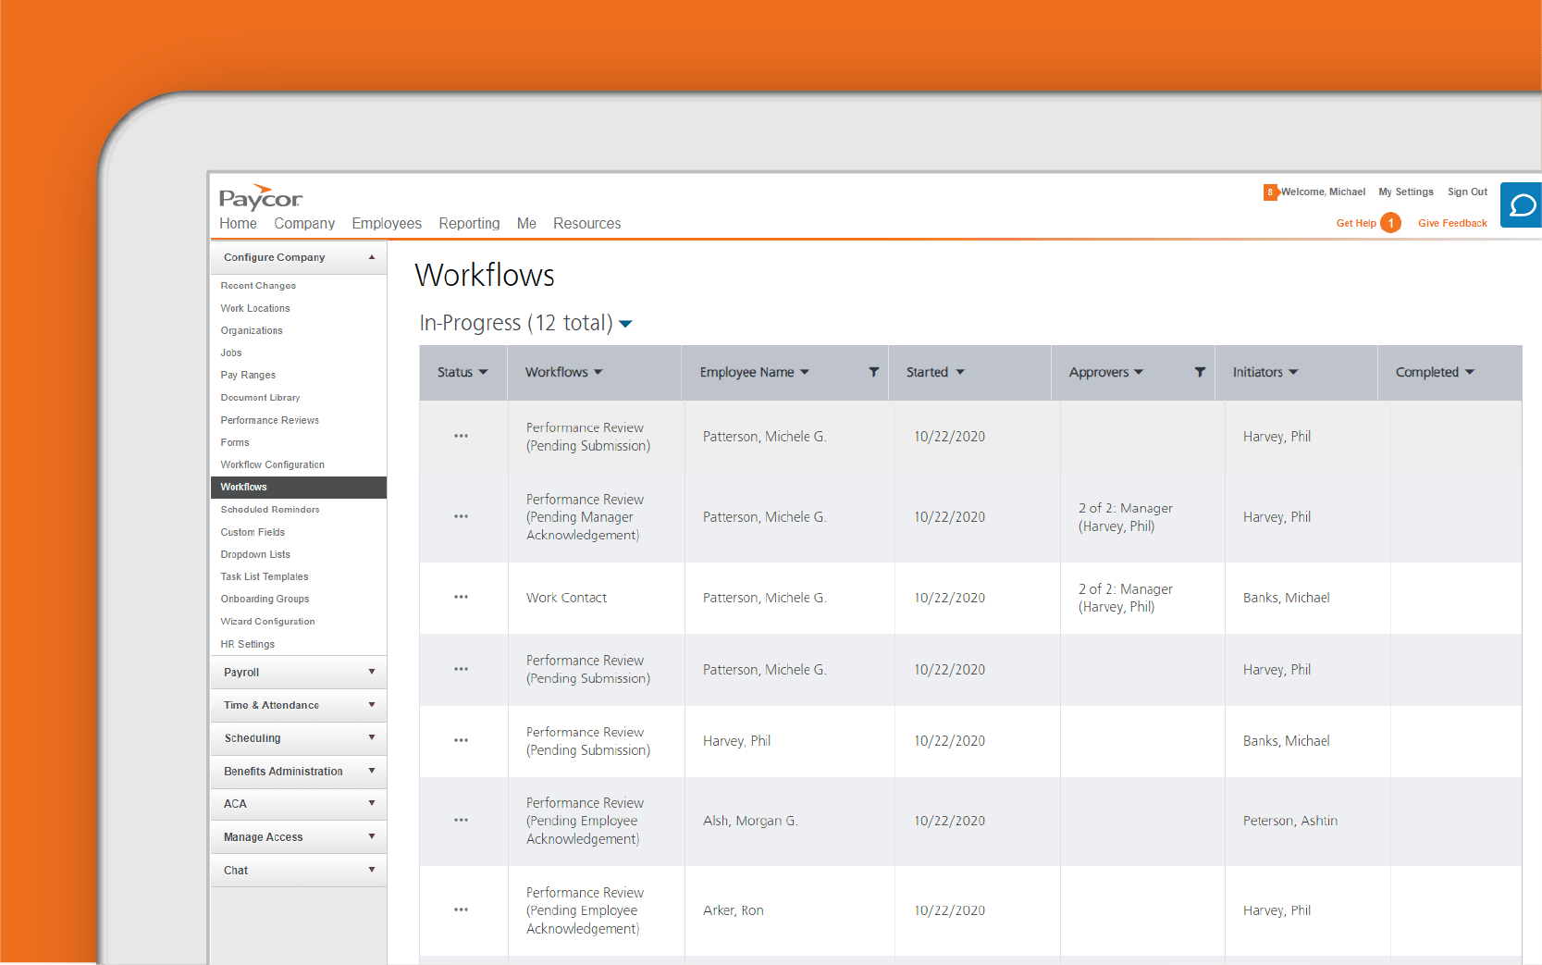1542x965 pixels.
Task: Filter the Approvers column
Action: 1200,372
